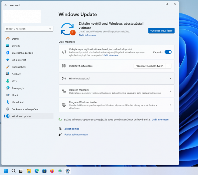Click the account profile area in sidebar
Image resolution: width=198 pixels, height=175 pixels.
tap(22, 16)
